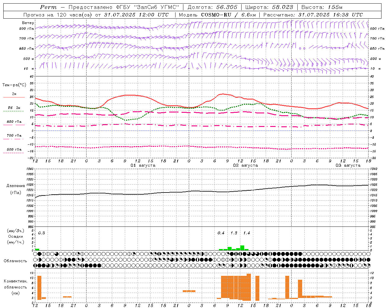Click the '1.4' precipitation amount value
386x308 pixels.
click(x=246, y=233)
